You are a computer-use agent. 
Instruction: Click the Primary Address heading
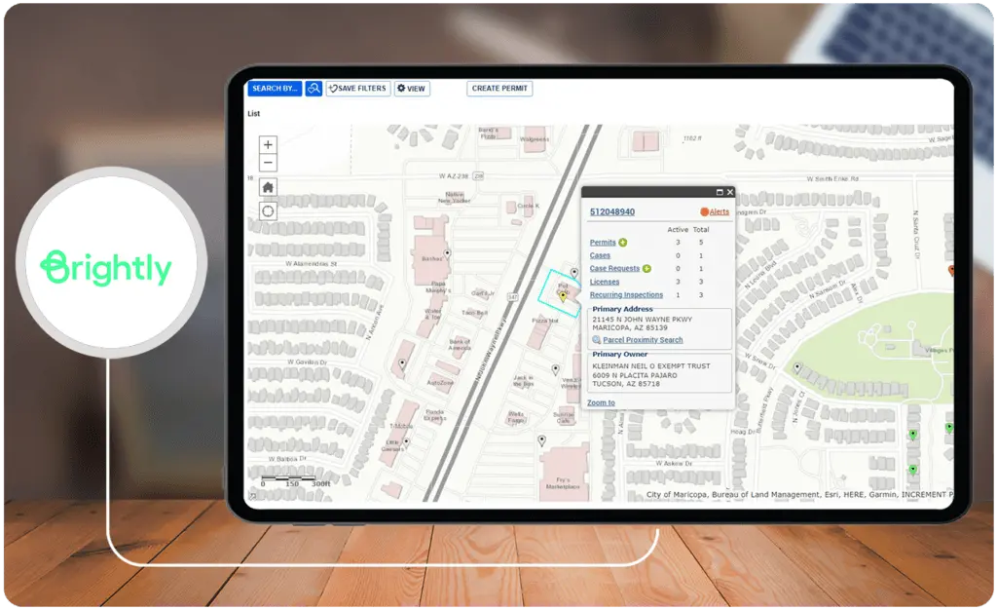coord(622,309)
